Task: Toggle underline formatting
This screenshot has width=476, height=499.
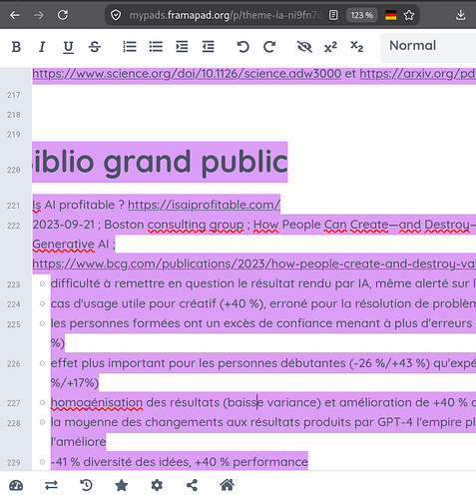Action: coord(68,47)
